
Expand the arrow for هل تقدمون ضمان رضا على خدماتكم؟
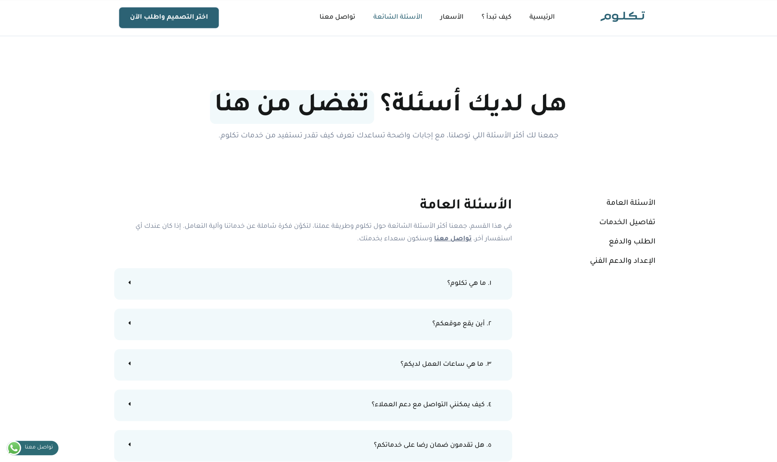pyautogui.click(x=130, y=444)
